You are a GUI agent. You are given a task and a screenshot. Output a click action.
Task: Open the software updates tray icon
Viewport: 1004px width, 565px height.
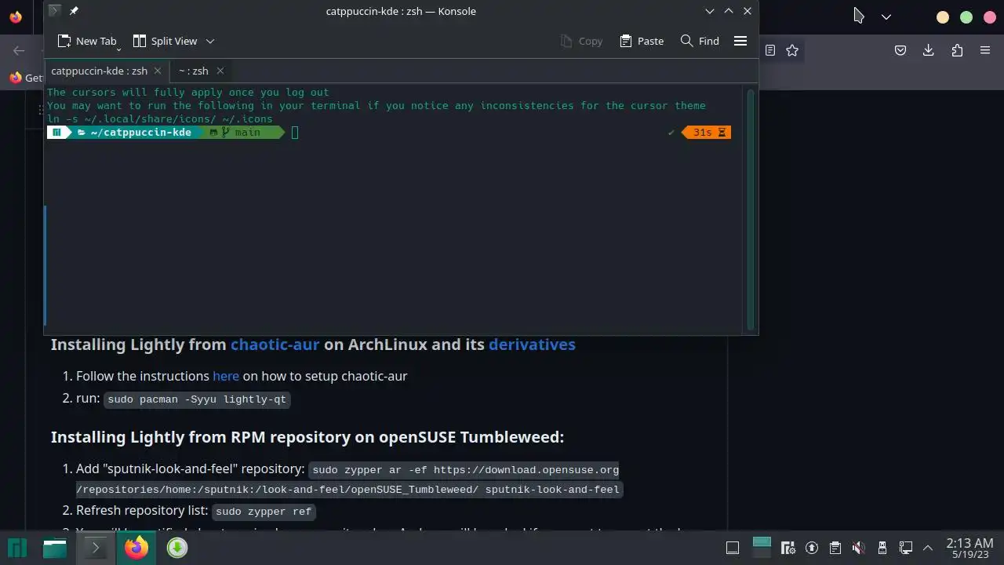point(813,548)
